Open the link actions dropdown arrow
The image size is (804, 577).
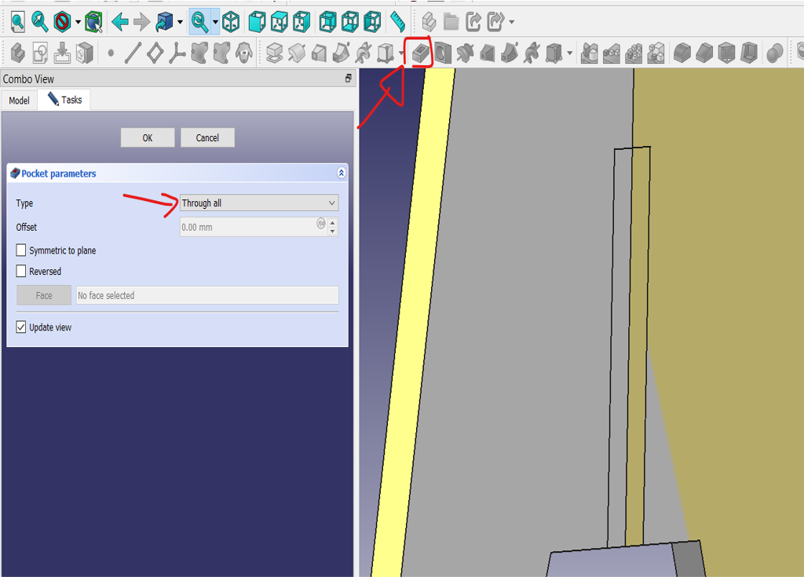point(512,22)
